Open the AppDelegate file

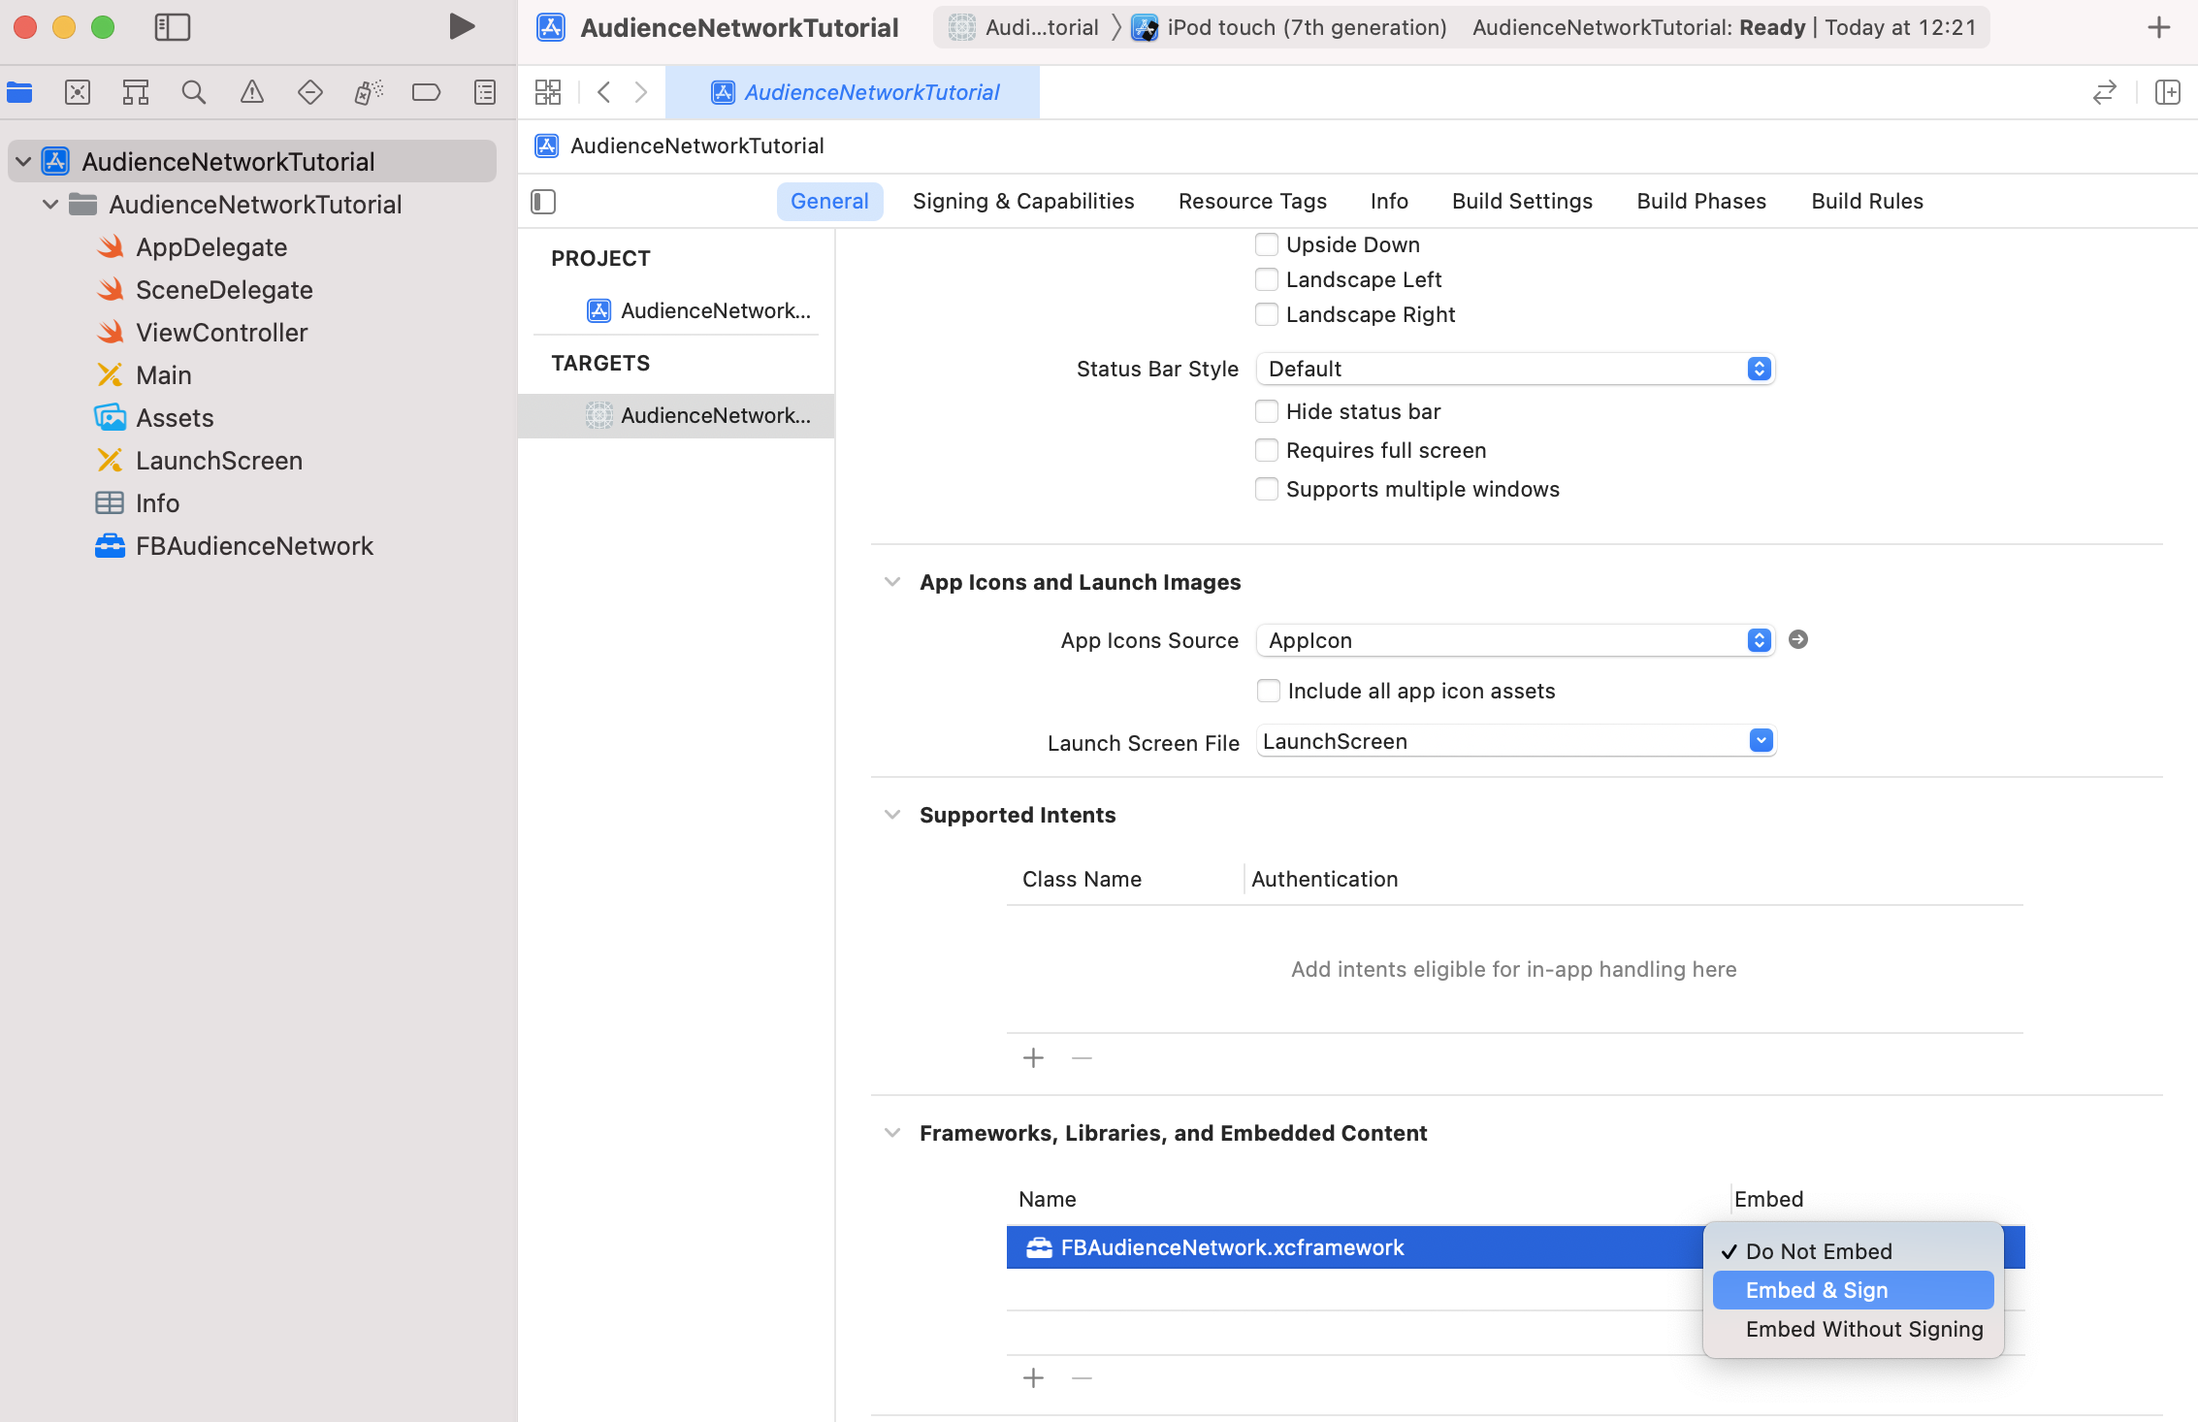(211, 247)
